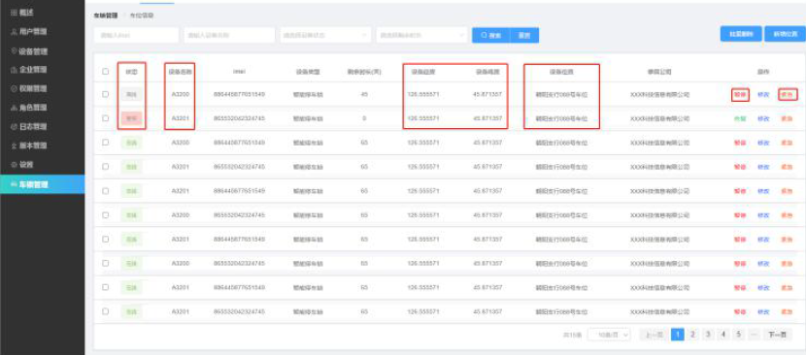The height and width of the screenshot is (355, 806).
Task: Click the 操作 column header
Action: (763, 72)
